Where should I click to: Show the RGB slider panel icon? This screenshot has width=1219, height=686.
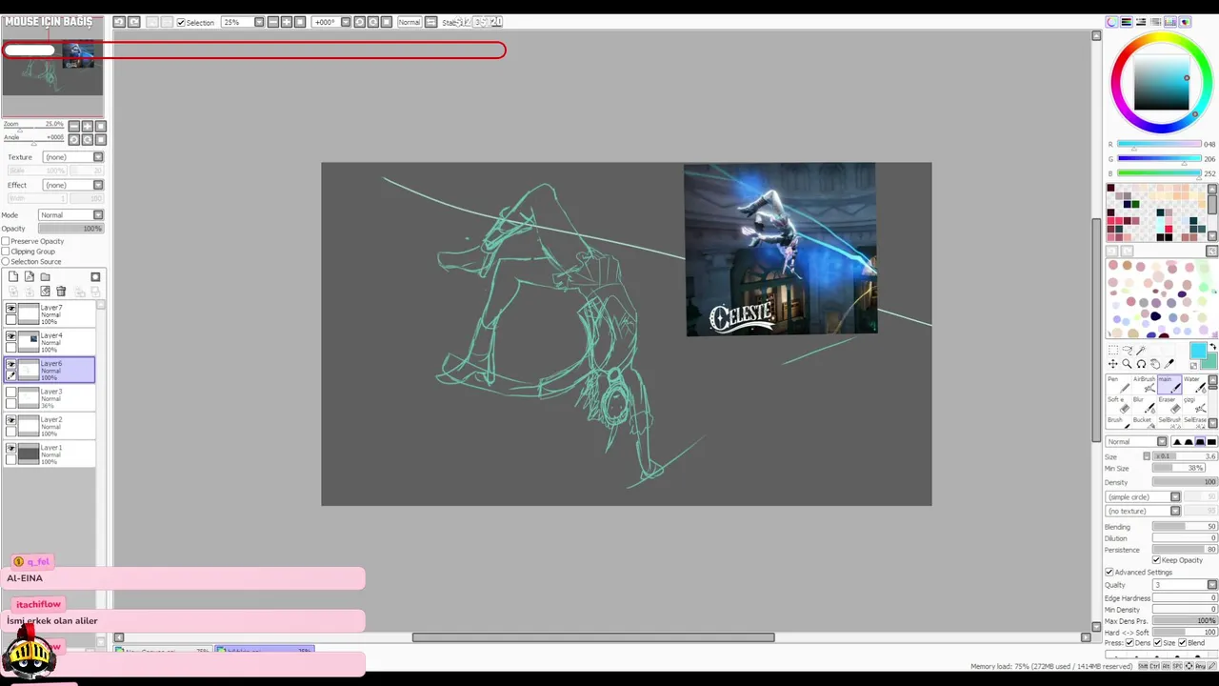click(x=1126, y=22)
